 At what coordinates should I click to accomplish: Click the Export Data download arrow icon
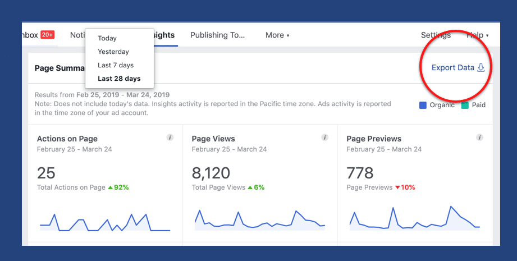pyautogui.click(x=481, y=68)
